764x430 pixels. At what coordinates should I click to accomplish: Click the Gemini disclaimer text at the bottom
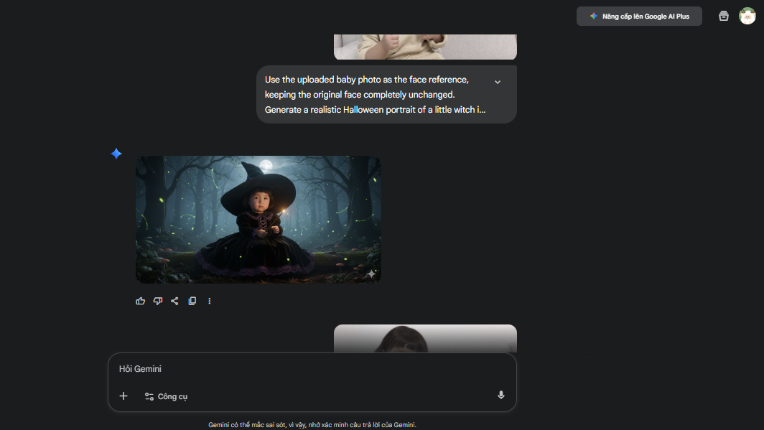click(x=312, y=425)
